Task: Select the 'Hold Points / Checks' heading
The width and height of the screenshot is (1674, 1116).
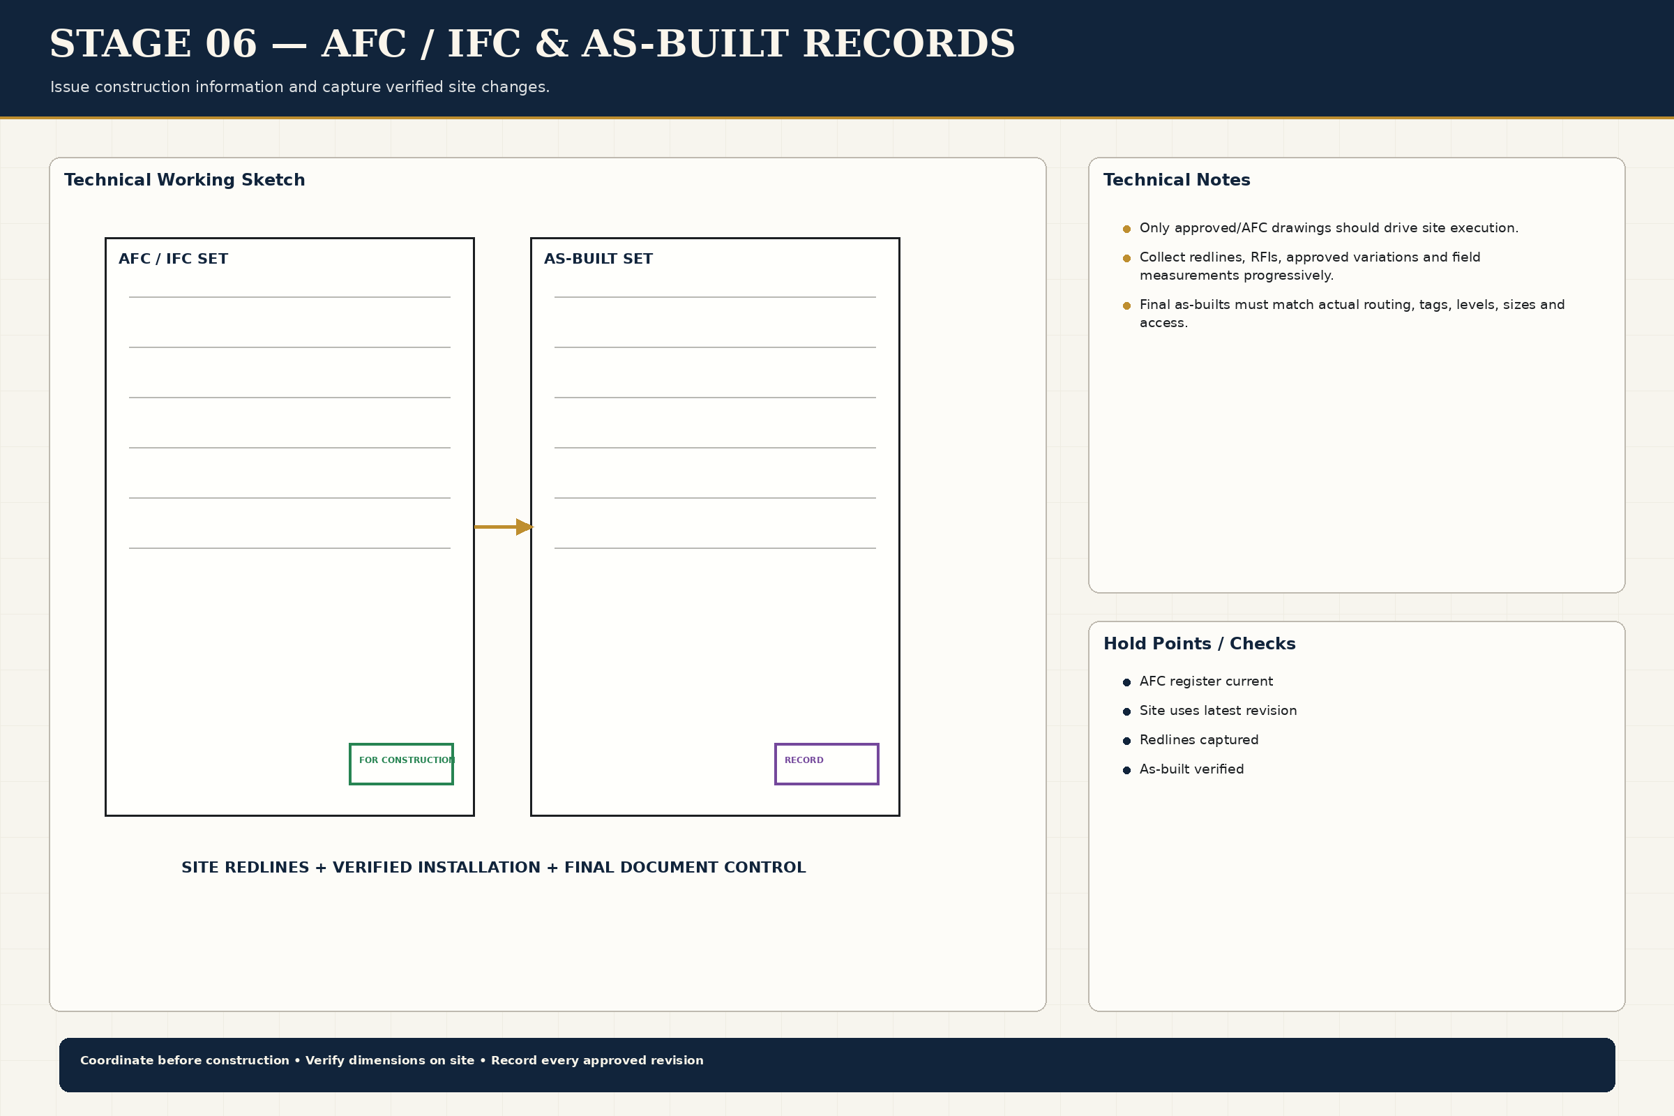Action: [x=1199, y=644]
